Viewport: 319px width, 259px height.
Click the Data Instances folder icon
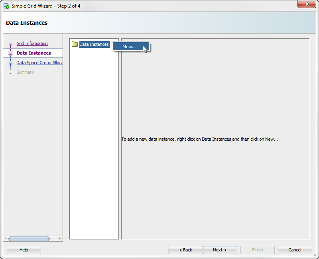75,44
